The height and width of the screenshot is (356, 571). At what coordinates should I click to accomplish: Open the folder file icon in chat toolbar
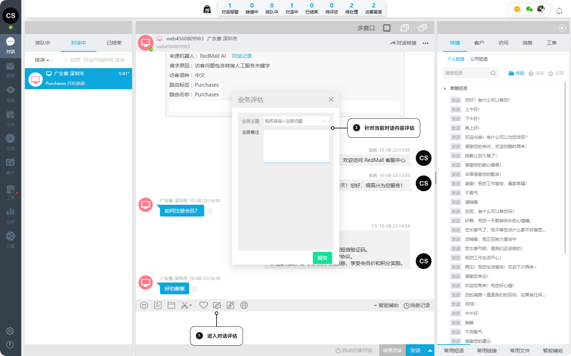tap(172, 305)
